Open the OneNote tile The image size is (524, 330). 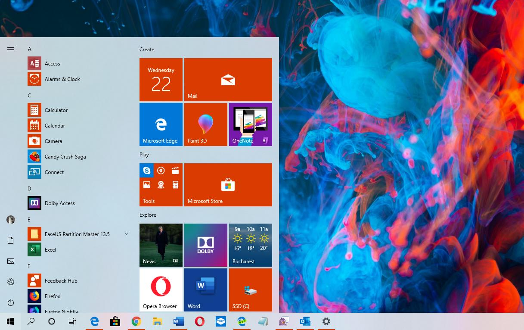click(x=251, y=125)
